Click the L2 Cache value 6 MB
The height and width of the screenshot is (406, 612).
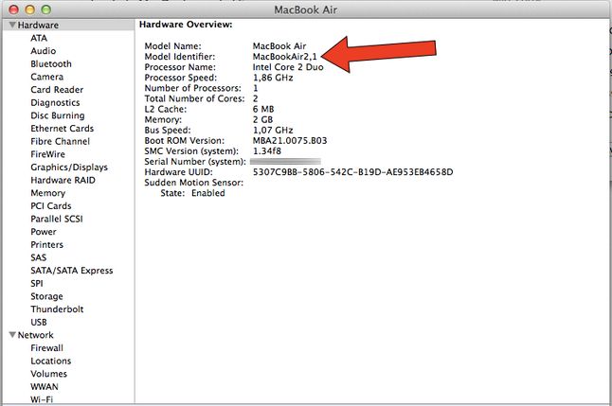click(263, 109)
